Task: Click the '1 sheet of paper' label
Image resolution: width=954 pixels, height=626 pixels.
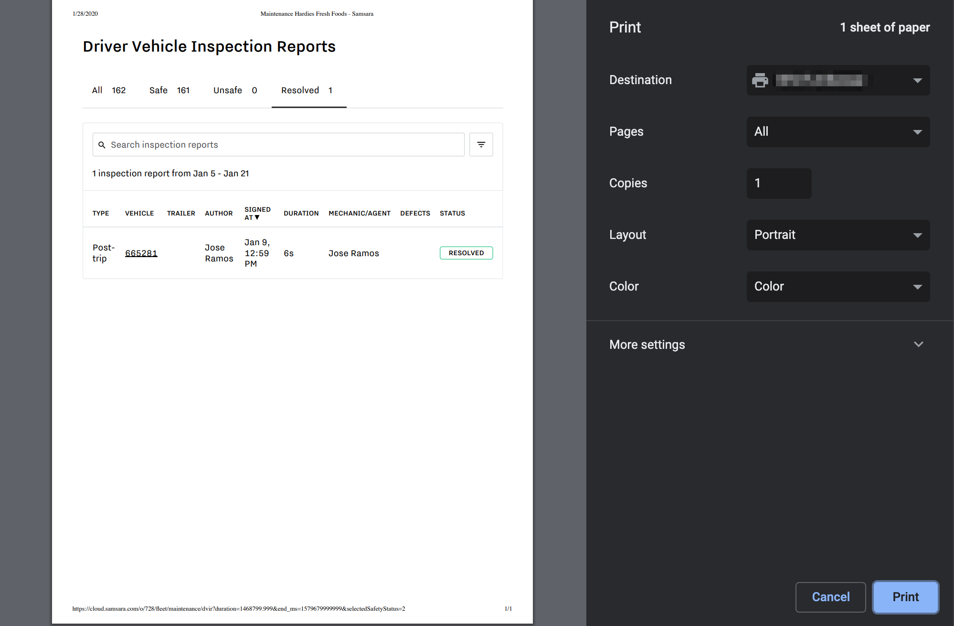Action: pos(885,27)
